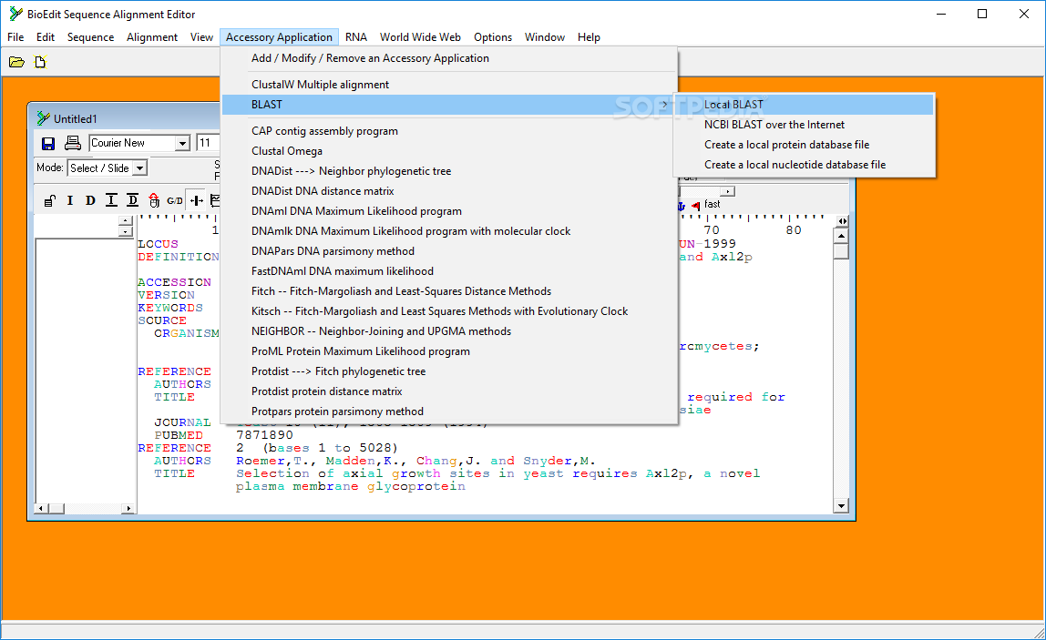This screenshot has width=1046, height=640.
Task: Toggle the padlock lock icon
Action: (x=49, y=200)
